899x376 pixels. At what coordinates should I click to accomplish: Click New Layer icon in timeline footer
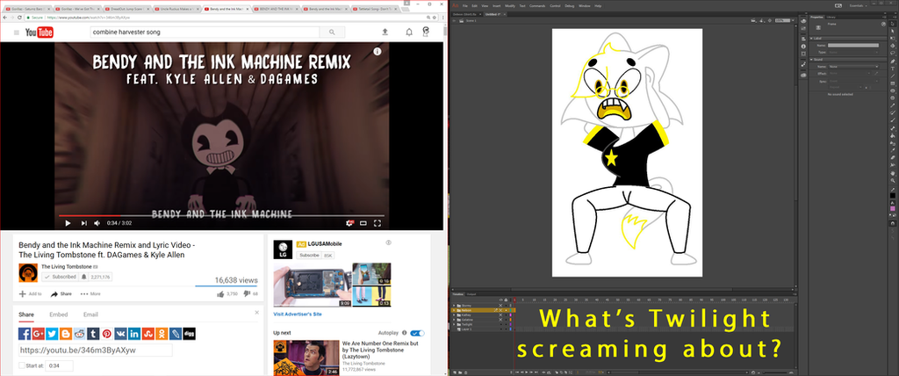click(x=455, y=372)
